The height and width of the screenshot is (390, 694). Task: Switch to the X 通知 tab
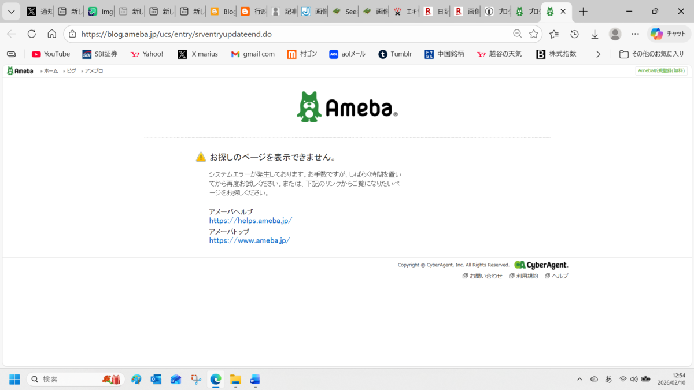tap(39, 12)
